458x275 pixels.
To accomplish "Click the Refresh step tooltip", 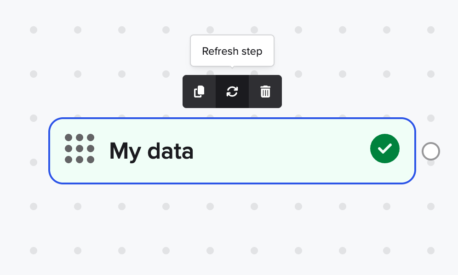I will pyautogui.click(x=232, y=51).
